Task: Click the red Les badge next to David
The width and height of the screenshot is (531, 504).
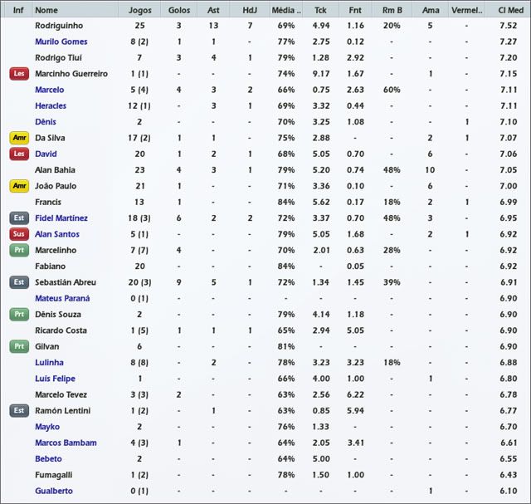Action: tap(18, 154)
